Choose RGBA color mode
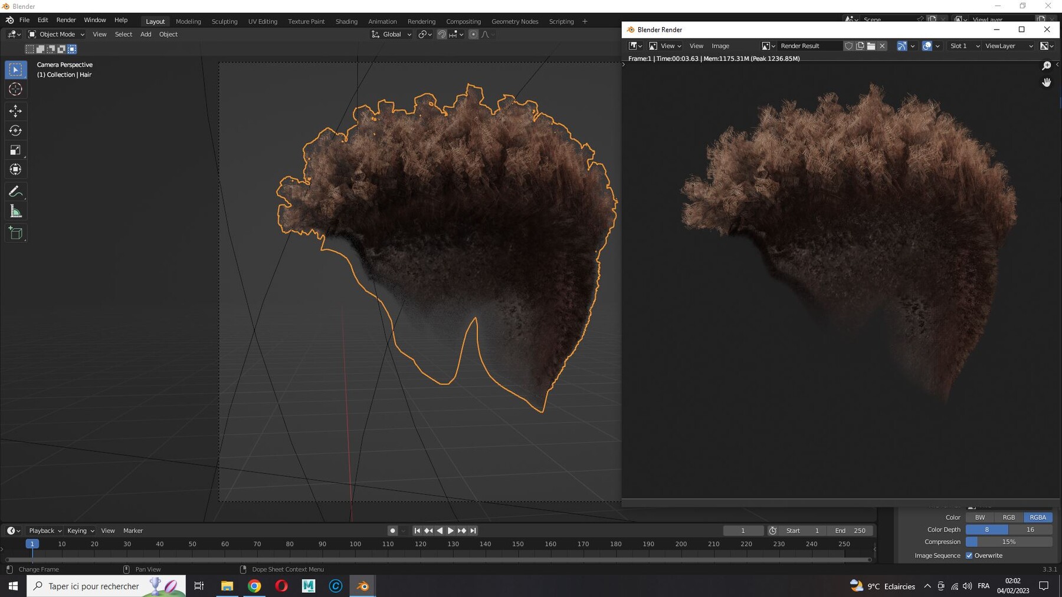The height and width of the screenshot is (597, 1062). coord(1038,517)
